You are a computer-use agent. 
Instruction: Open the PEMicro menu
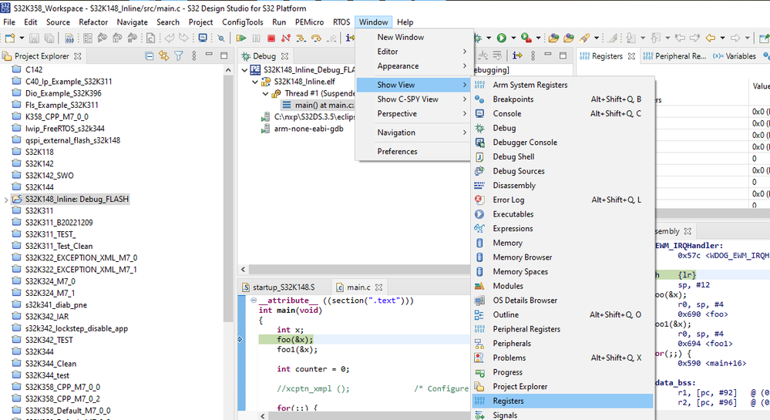pos(309,22)
